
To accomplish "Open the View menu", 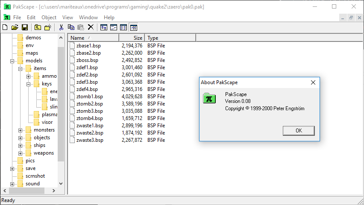I will click(68, 18).
